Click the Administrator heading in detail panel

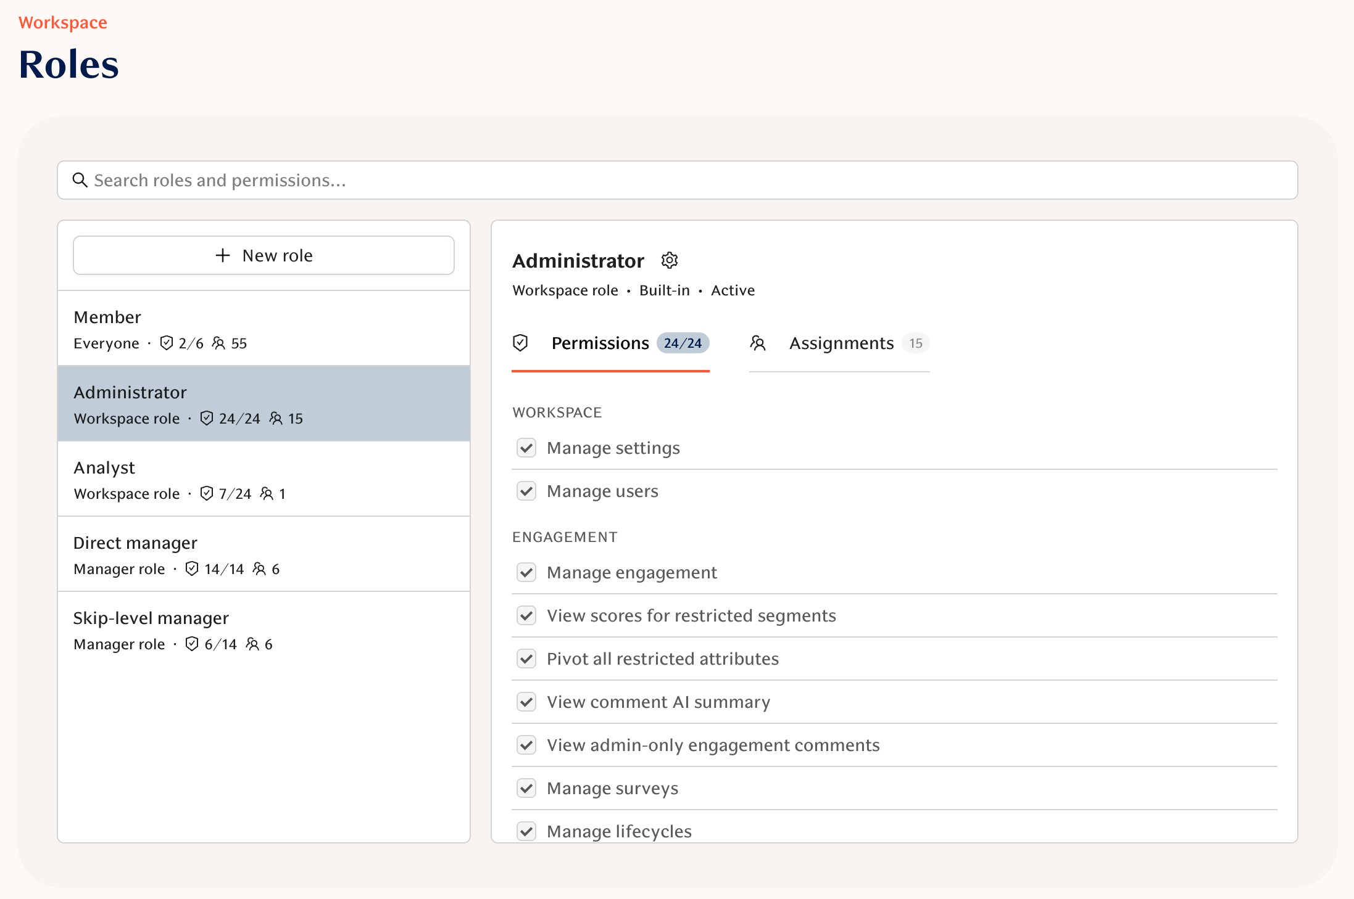pyautogui.click(x=578, y=261)
